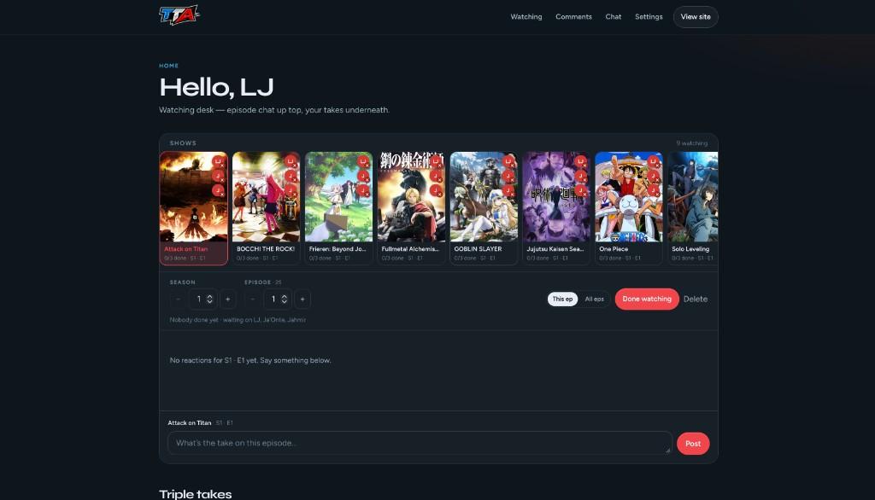This screenshot has height=500, width=875.
Task: Post the episode take
Action: (x=693, y=444)
